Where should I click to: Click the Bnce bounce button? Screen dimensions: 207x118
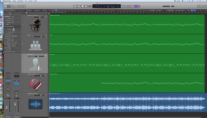click(x=18, y=113)
